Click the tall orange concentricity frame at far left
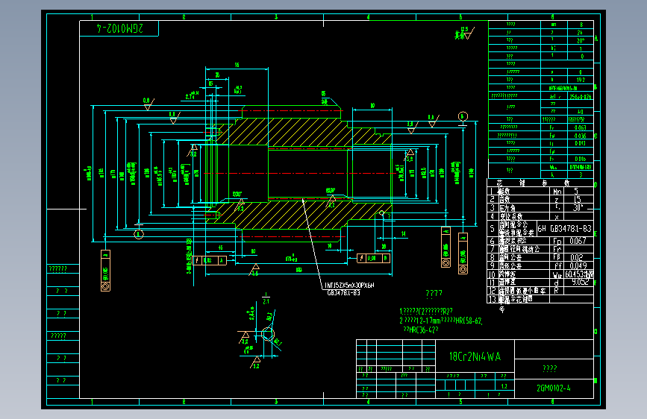 click(x=106, y=271)
